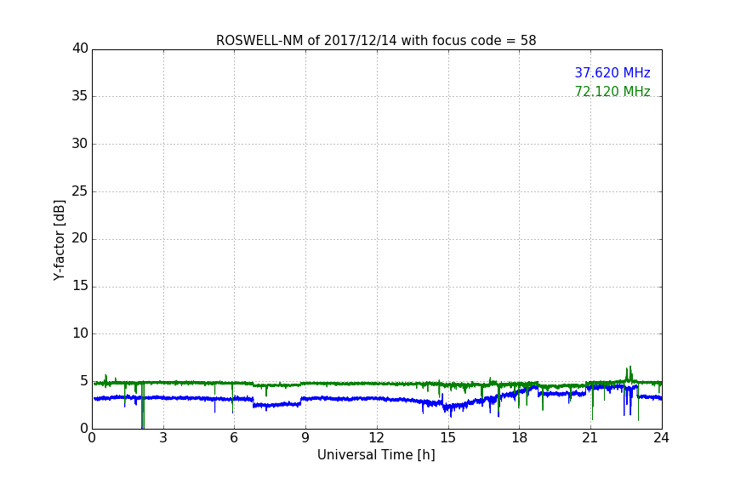
Task: Click the x-axis tick label 21
Action: point(590,438)
